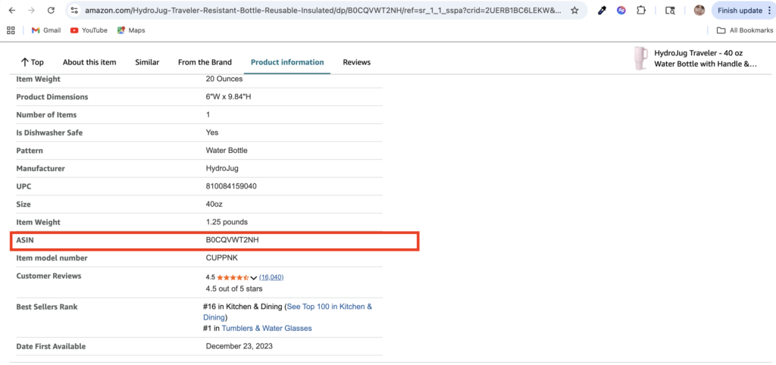Jump to Top of the page
The width and height of the screenshot is (776, 365).
point(32,62)
